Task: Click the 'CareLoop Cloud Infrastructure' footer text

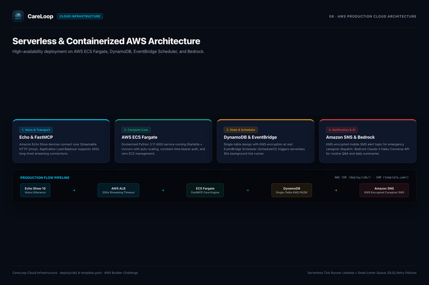Action: point(75,273)
